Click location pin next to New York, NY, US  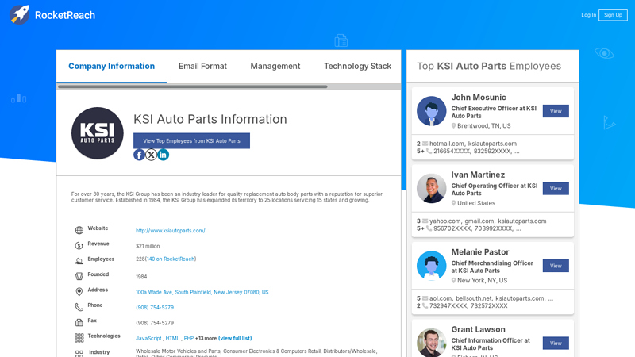(x=453, y=281)
